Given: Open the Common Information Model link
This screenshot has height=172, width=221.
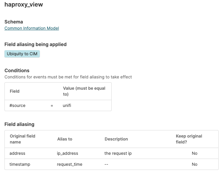Looking at the screenshot, I should [x=31, y=28].
